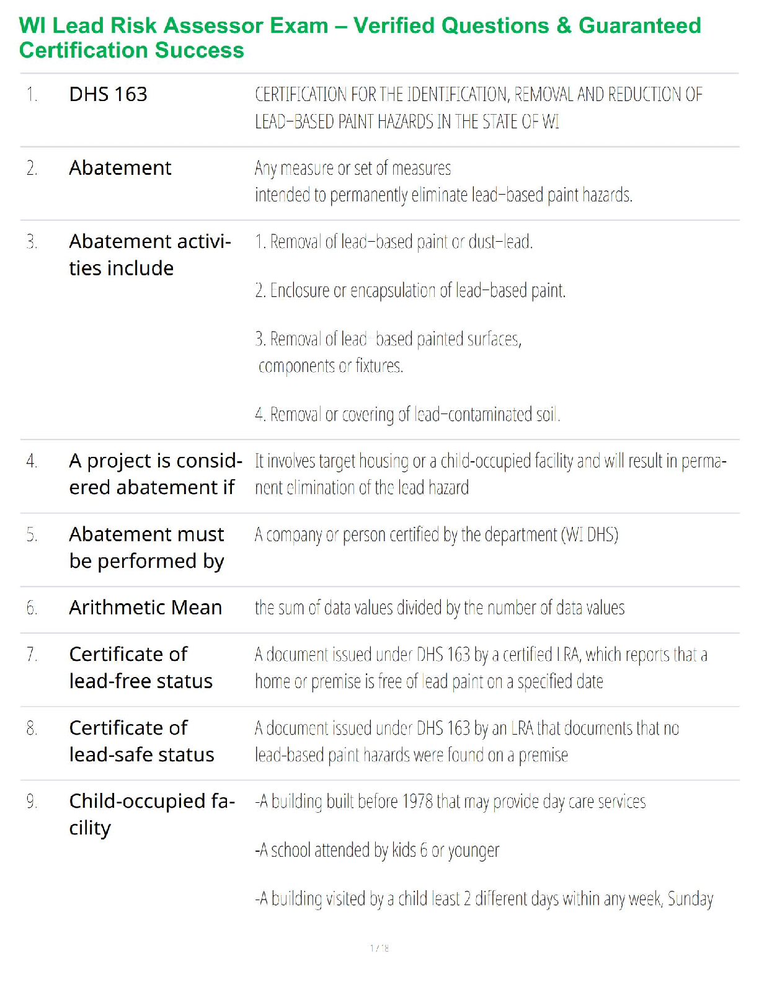
Task: Click the definition "the sum of data values divided"
Action: (440, 608)
